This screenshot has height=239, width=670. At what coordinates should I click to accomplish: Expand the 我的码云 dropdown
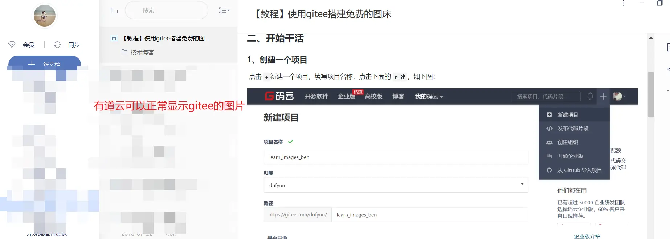coord(429,96)
